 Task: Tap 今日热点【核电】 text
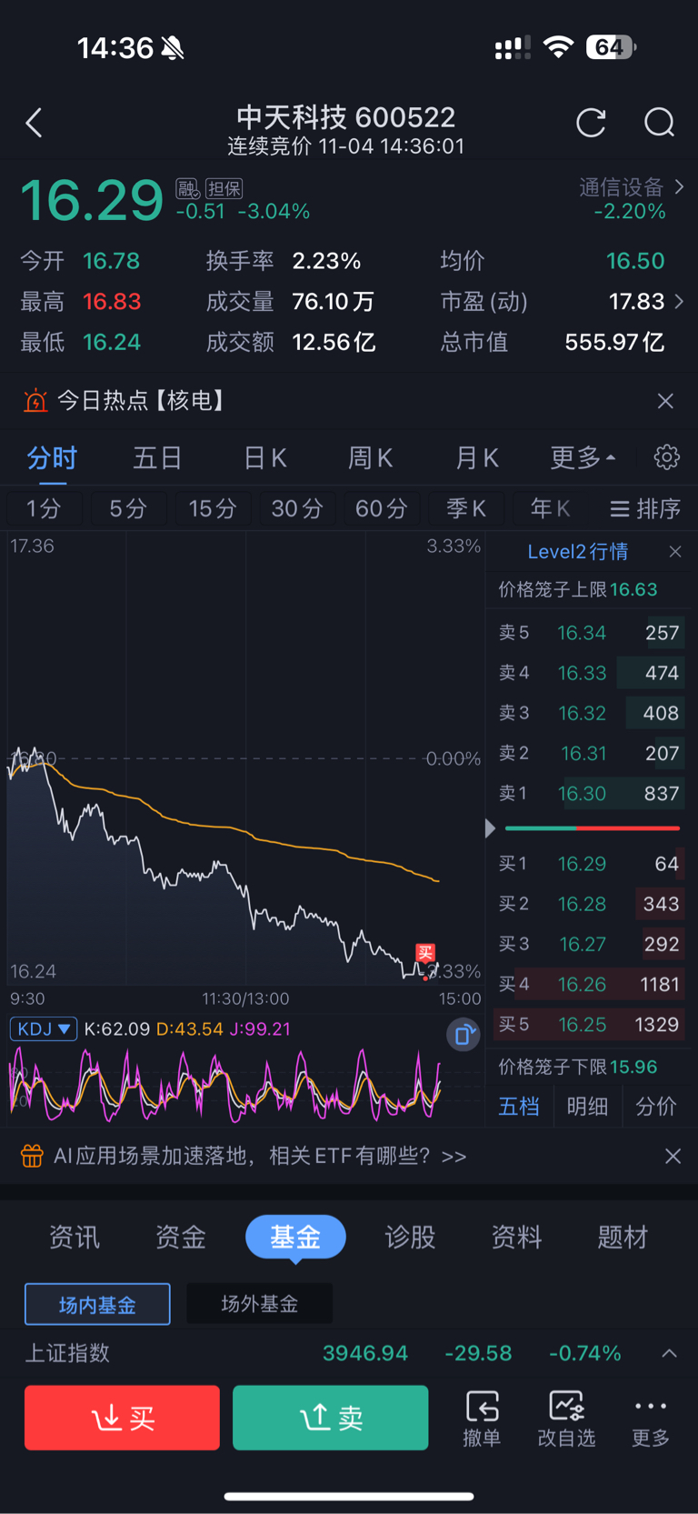(141, 400)
